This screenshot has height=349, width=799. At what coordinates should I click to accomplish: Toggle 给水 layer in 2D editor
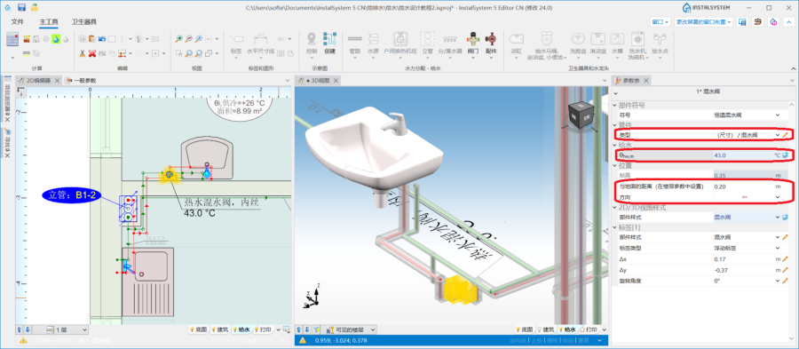[x=241, y=329]
